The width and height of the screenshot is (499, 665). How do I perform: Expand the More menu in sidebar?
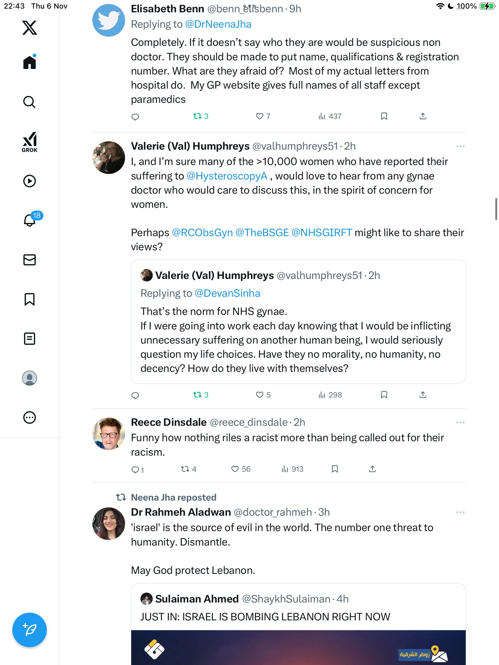pyautogui.click(x=30, y=417)
